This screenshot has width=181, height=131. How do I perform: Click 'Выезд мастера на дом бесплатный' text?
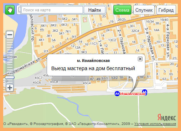(x=93, y=68)
